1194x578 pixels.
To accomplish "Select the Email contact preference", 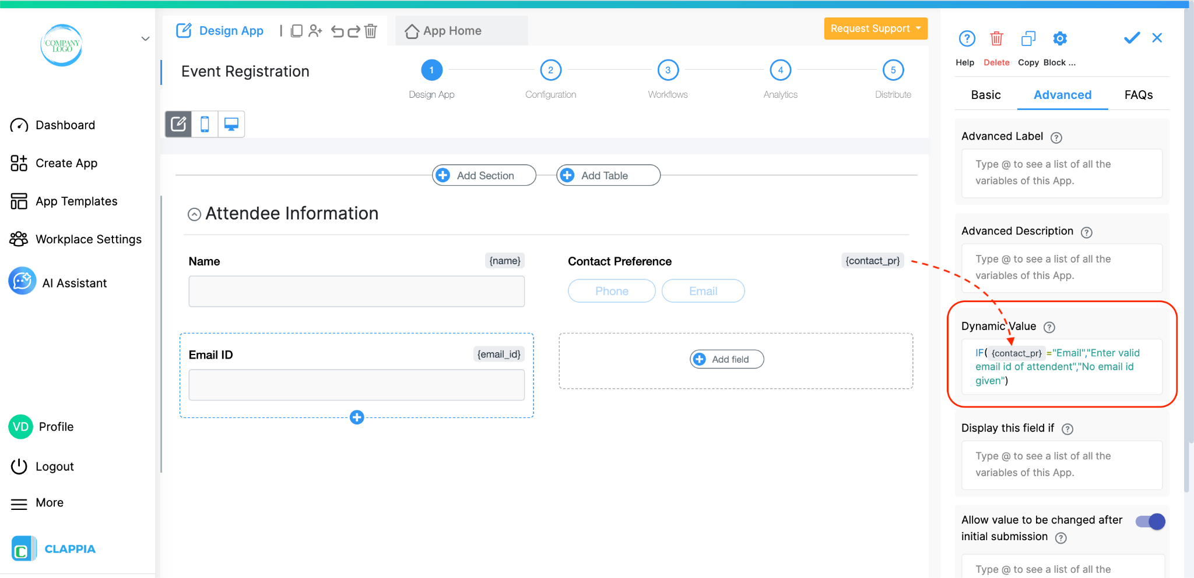I will [703, 291].
